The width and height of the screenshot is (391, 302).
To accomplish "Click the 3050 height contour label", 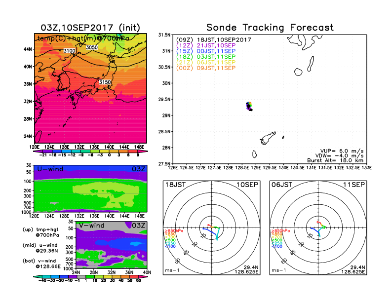I will point(92,47).
